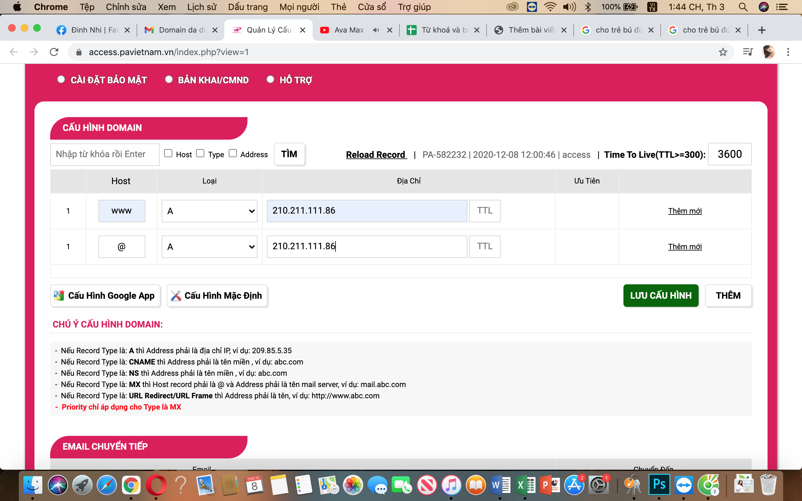802x501 pixels.
Task: Click the TTL field for @ record
Action: (485, 246)
